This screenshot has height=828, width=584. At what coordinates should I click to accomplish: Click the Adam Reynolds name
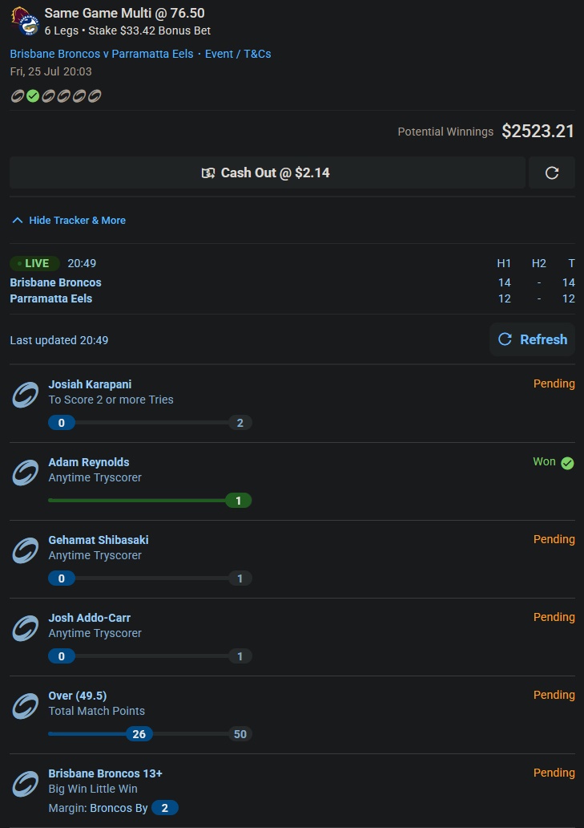89,462
